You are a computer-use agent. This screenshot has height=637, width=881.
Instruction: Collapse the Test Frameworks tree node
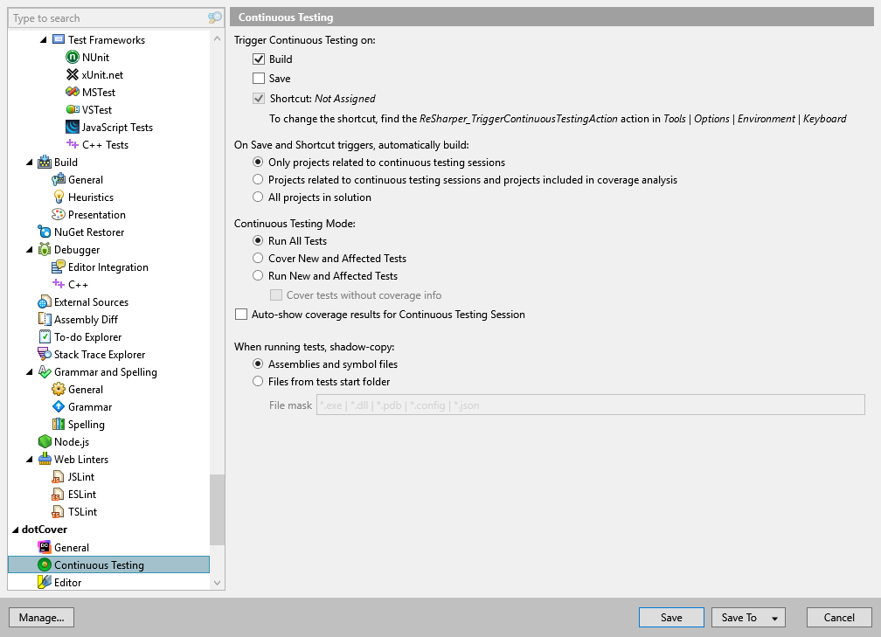42,39
